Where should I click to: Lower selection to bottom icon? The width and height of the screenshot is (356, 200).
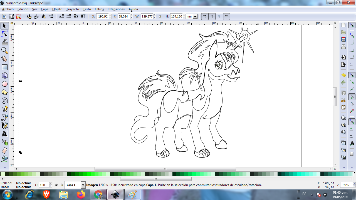61,16
